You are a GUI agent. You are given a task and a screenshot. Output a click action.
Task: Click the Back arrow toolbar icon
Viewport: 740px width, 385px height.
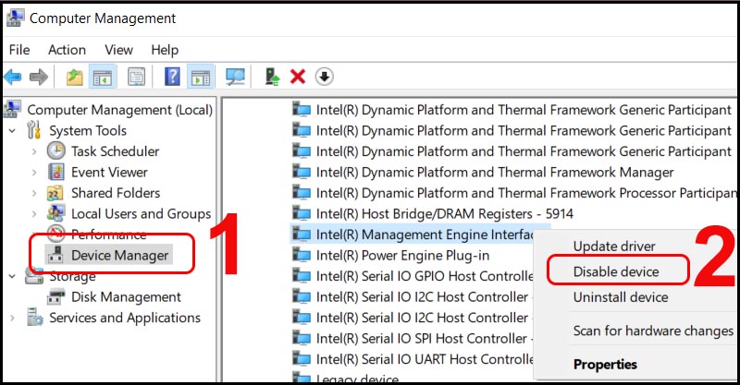coord(13,77)
